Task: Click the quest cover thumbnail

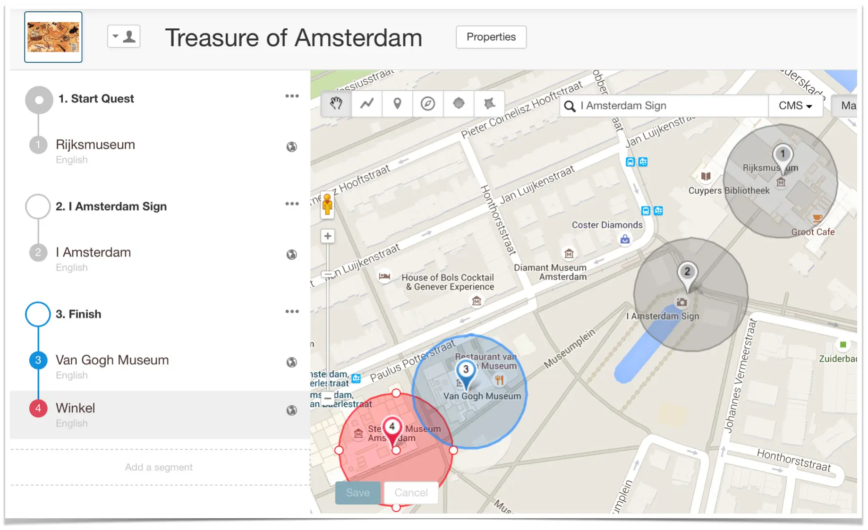Action: point(53,37)
